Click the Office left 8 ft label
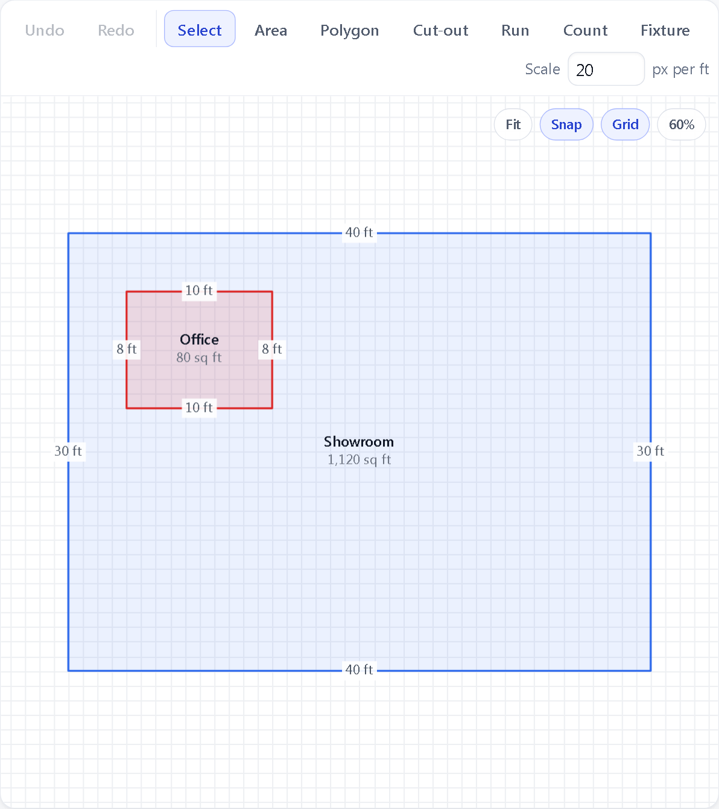This screenshot has height=809, width=719. coord(127,349)
